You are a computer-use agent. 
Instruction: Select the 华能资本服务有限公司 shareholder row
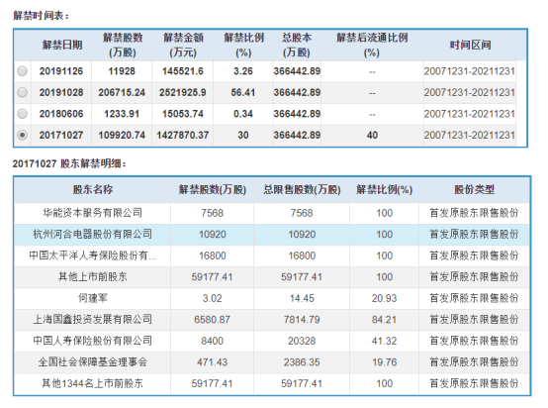[x=272, y=213]
